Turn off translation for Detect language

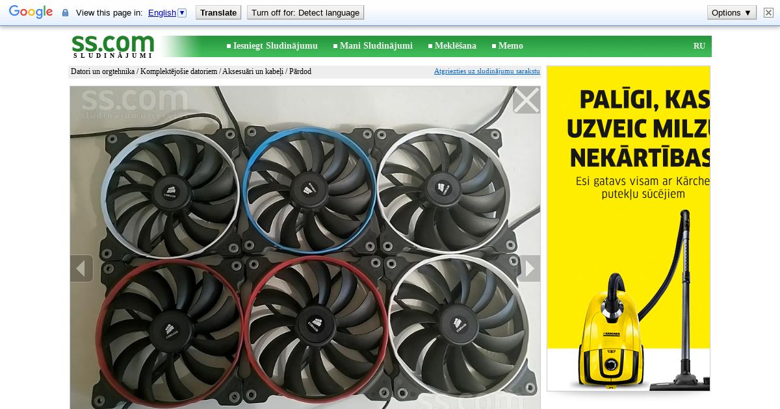[305, 12]
